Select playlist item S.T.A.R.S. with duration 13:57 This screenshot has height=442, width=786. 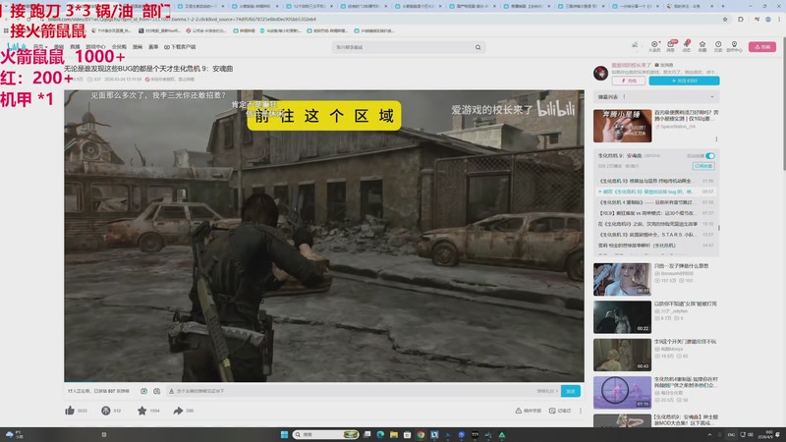pos(656,235)
